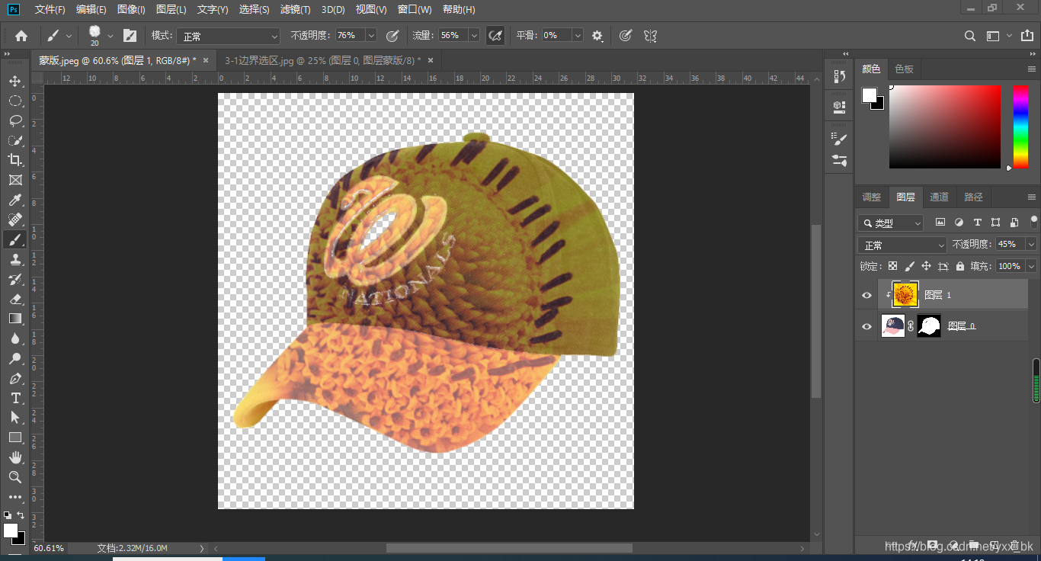Open the 滤镜(T) menu
Screen dimensions: 1041x561
tap(295, 9)
